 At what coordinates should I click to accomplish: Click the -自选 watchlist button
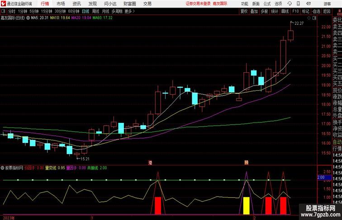(x=316, y=11)
